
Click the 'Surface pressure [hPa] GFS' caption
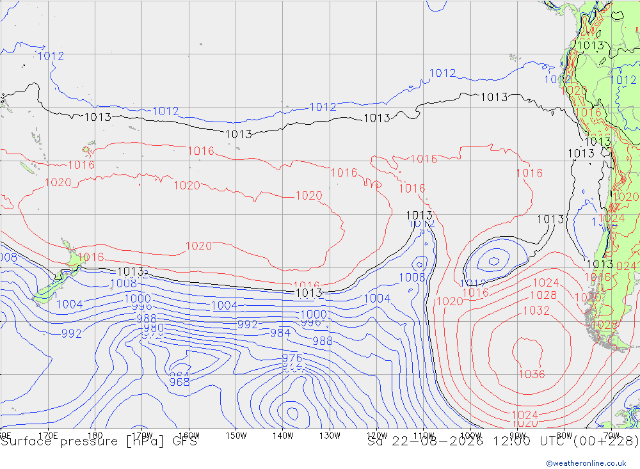[99, 441]
